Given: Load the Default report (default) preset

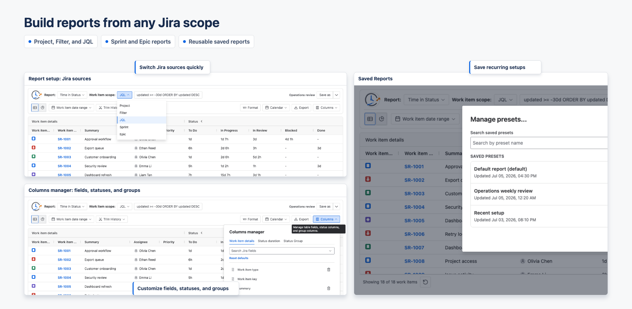Looking at the screenshot, I should click(539, 172).
